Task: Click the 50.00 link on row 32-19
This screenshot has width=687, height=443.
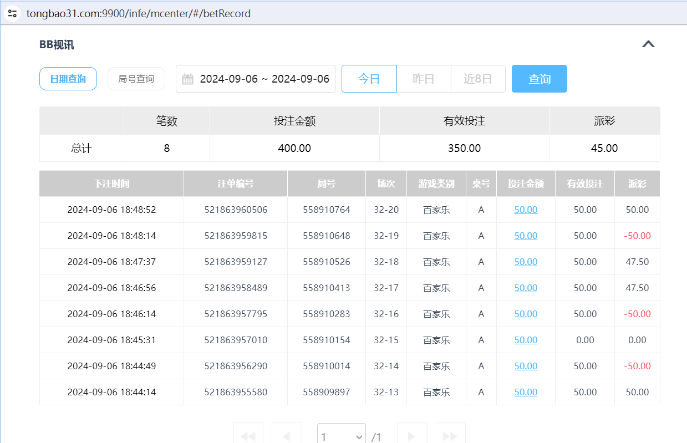Action: tap(525, 236)
